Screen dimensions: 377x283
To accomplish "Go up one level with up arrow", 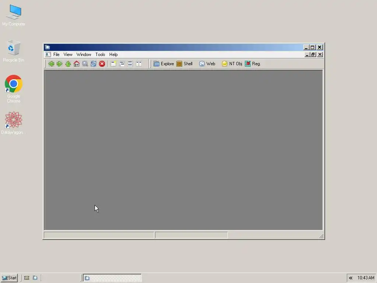I will (x=68, y=64).
